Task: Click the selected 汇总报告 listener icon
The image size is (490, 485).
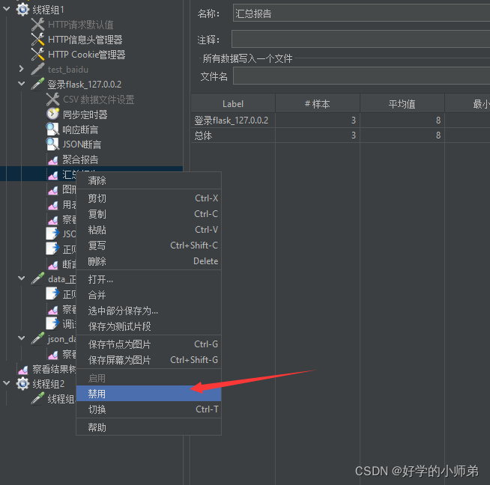Action: tap(52, 175)
